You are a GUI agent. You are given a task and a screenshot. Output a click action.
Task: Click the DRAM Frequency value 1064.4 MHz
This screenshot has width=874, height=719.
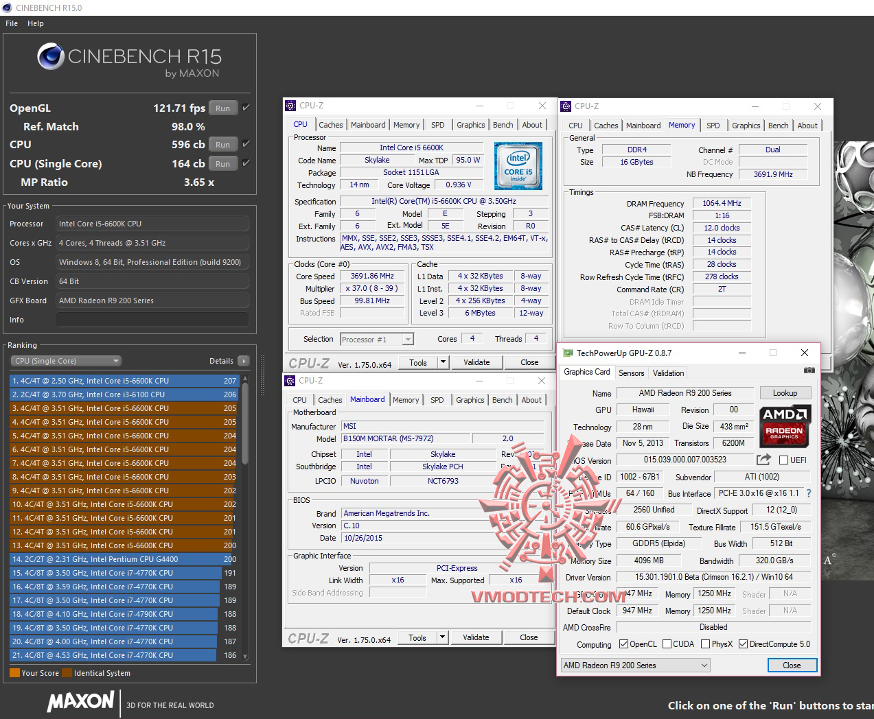point(722,203)
